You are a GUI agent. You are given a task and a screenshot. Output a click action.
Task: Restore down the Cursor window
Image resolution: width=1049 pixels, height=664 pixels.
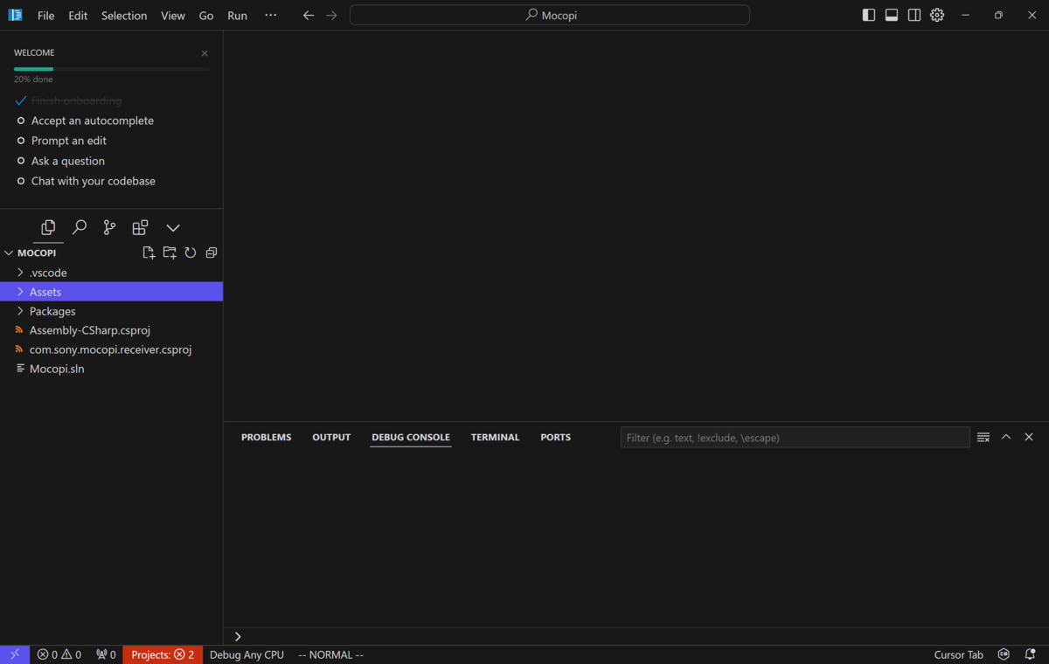point(998,15)
